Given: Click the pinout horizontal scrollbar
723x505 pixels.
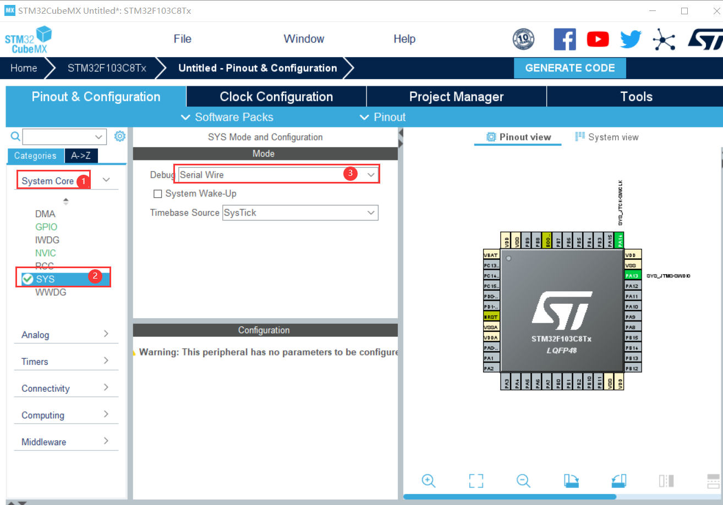Looking at the screenshot, I should point(510,497).
